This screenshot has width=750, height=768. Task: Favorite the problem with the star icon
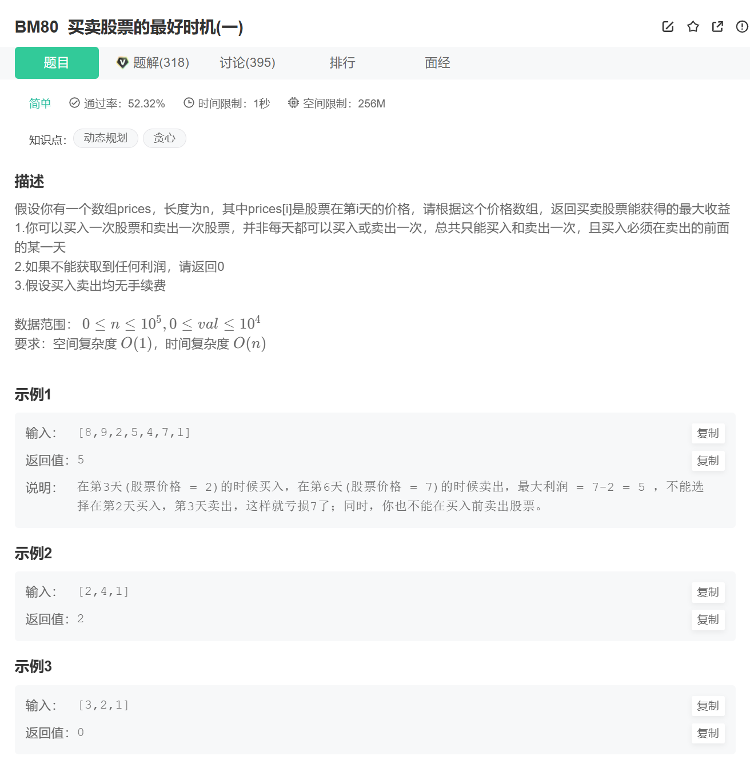point(693,27)
